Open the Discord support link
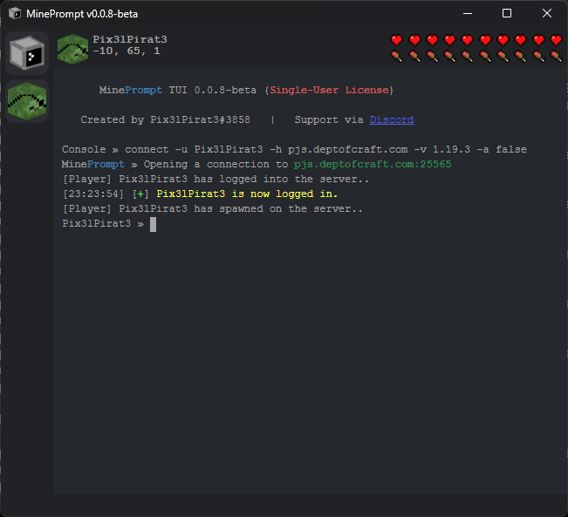Image resolution: width=568 pixels, height=517 pixels. (392, 119)
